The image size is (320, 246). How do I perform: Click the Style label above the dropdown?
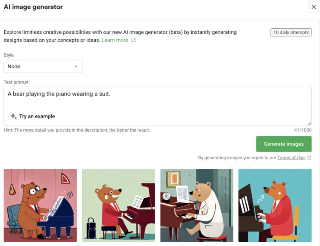[9, 55]
